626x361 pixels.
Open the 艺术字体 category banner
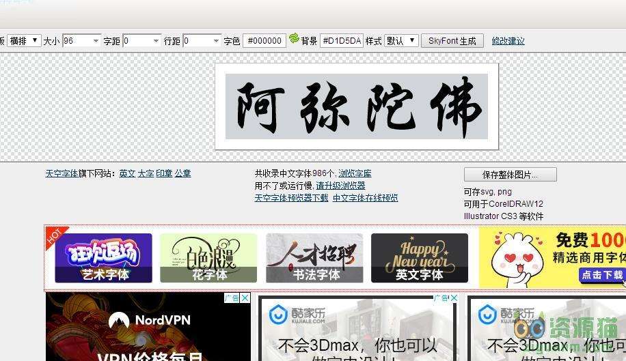[103, 258]
